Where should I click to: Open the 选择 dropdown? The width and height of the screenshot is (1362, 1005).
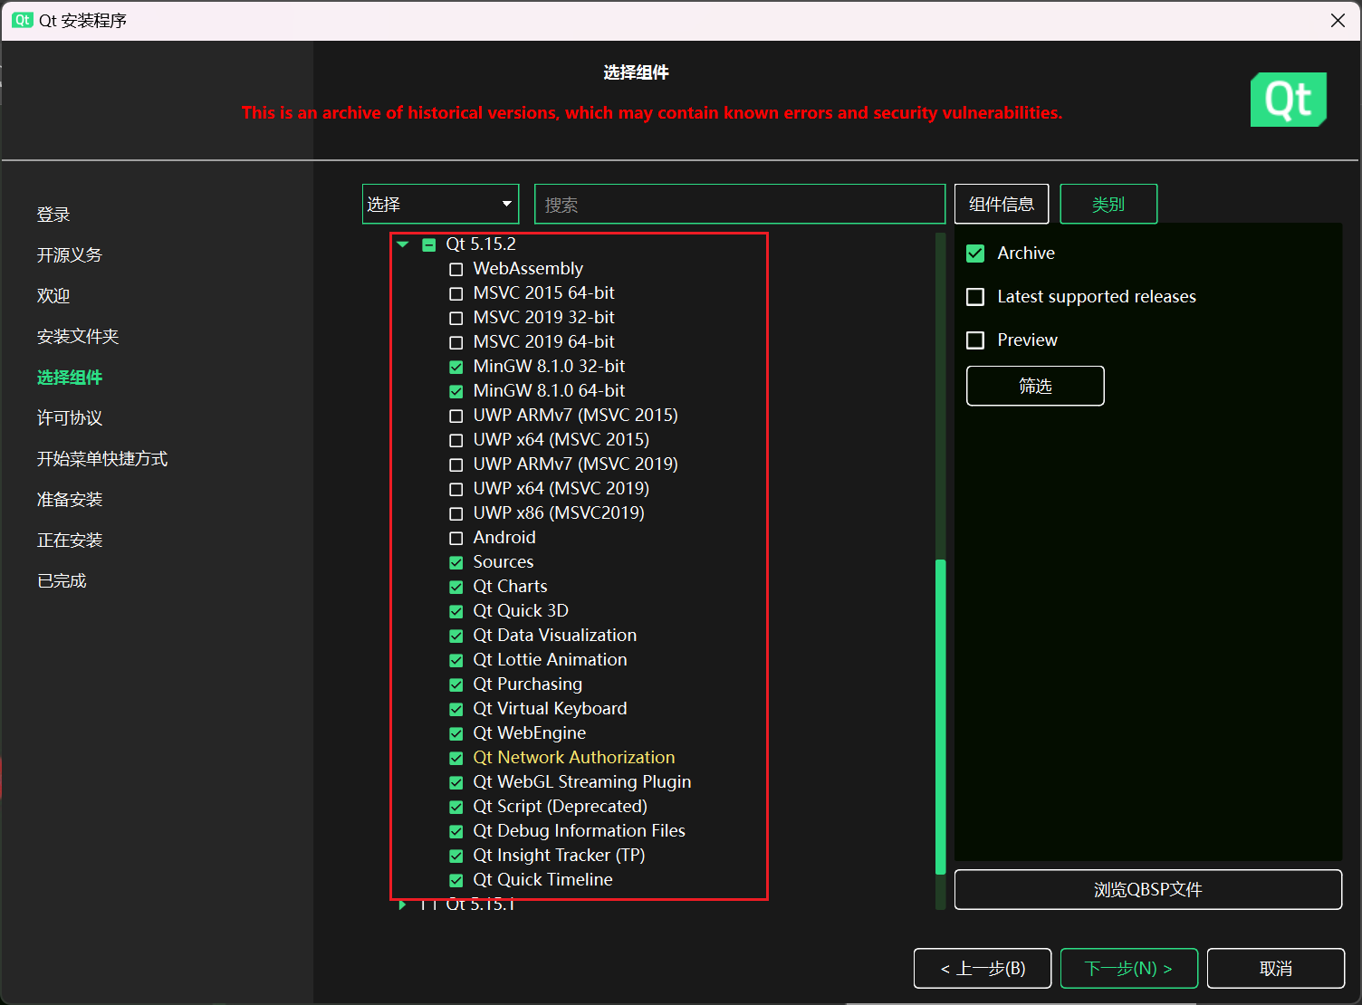(x=440, y=204)
